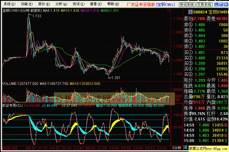This screenshot has width=229, height=152.
Task: Open the 分析(A) menu
Action: [x=61, y=4]
